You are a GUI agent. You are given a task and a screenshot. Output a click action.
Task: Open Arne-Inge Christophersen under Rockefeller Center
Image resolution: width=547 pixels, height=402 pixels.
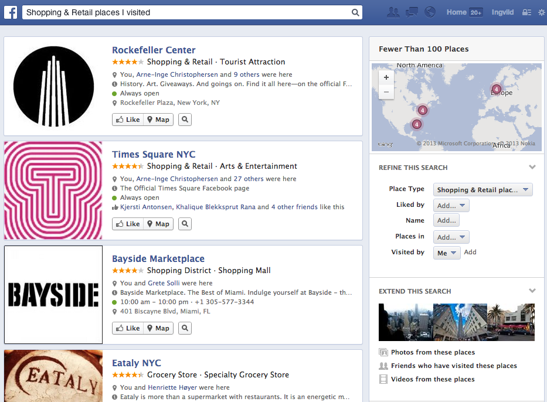(x=177, y=74)
